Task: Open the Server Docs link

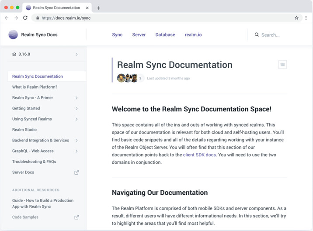Action: 23,172
